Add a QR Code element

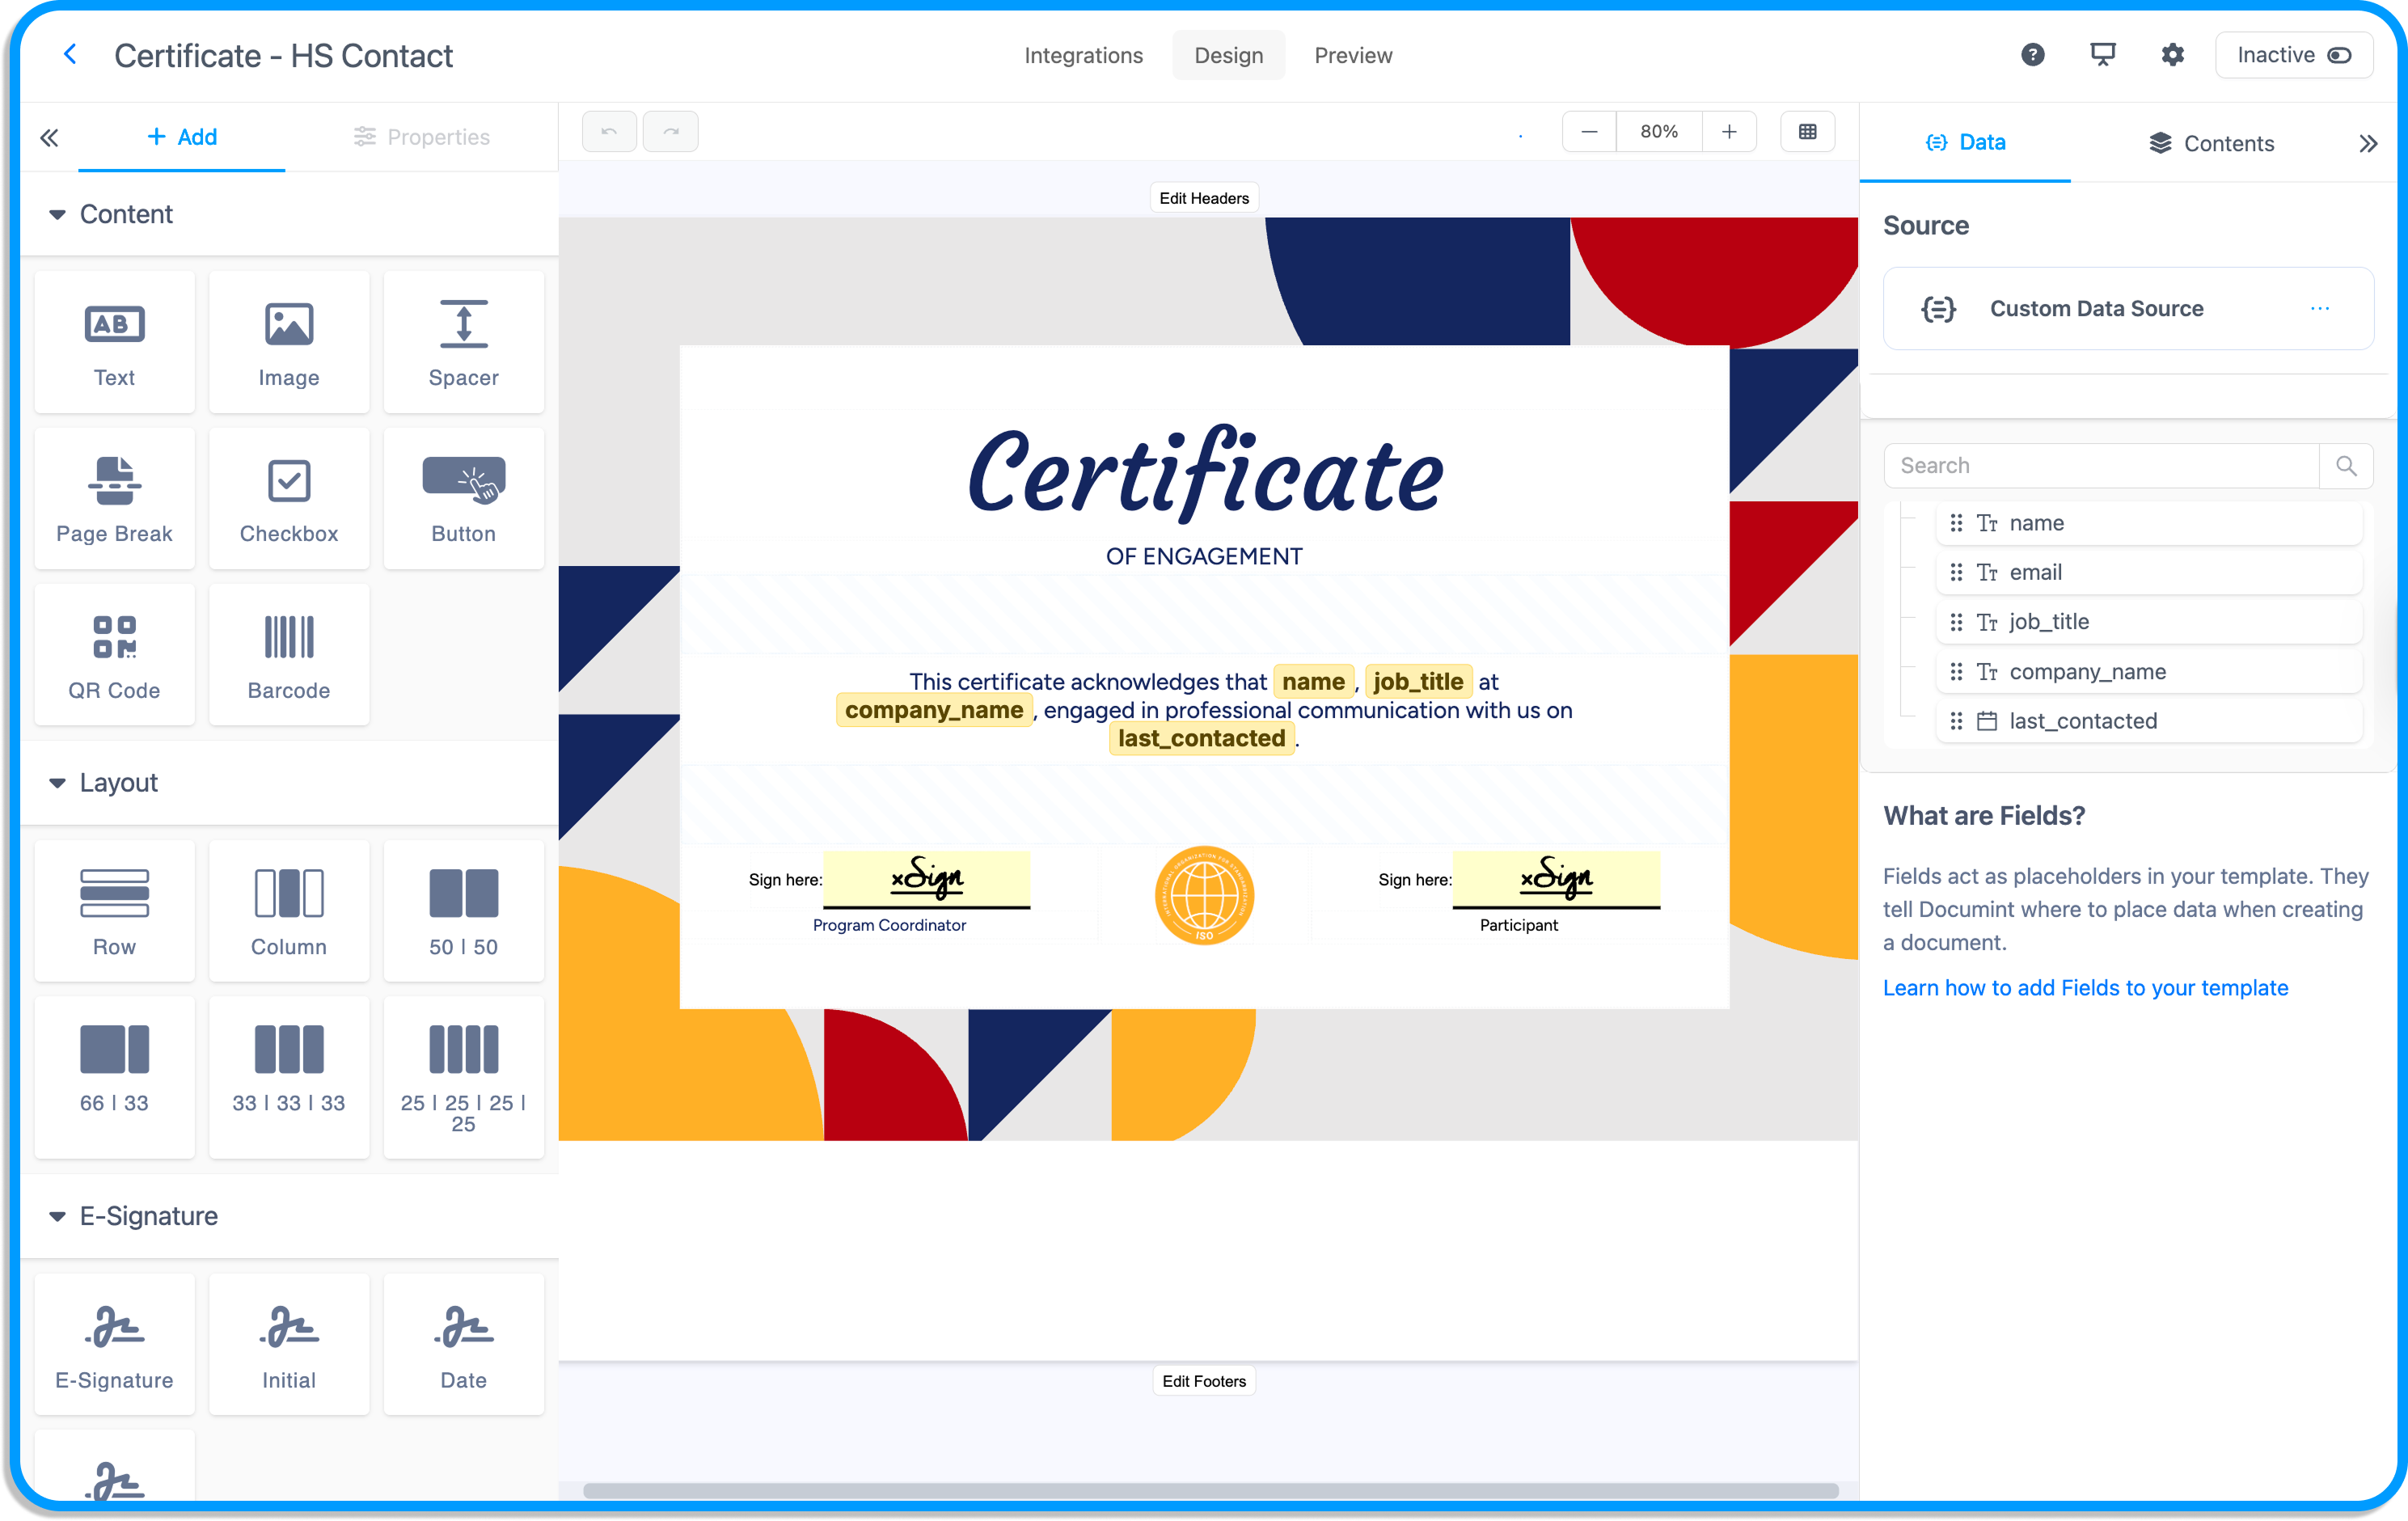click(x=114, y=654)
